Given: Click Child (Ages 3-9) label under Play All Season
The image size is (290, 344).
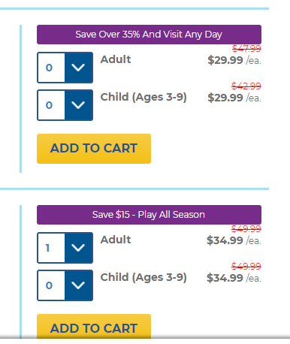Looking at the screenshot, I should [143, 278].
